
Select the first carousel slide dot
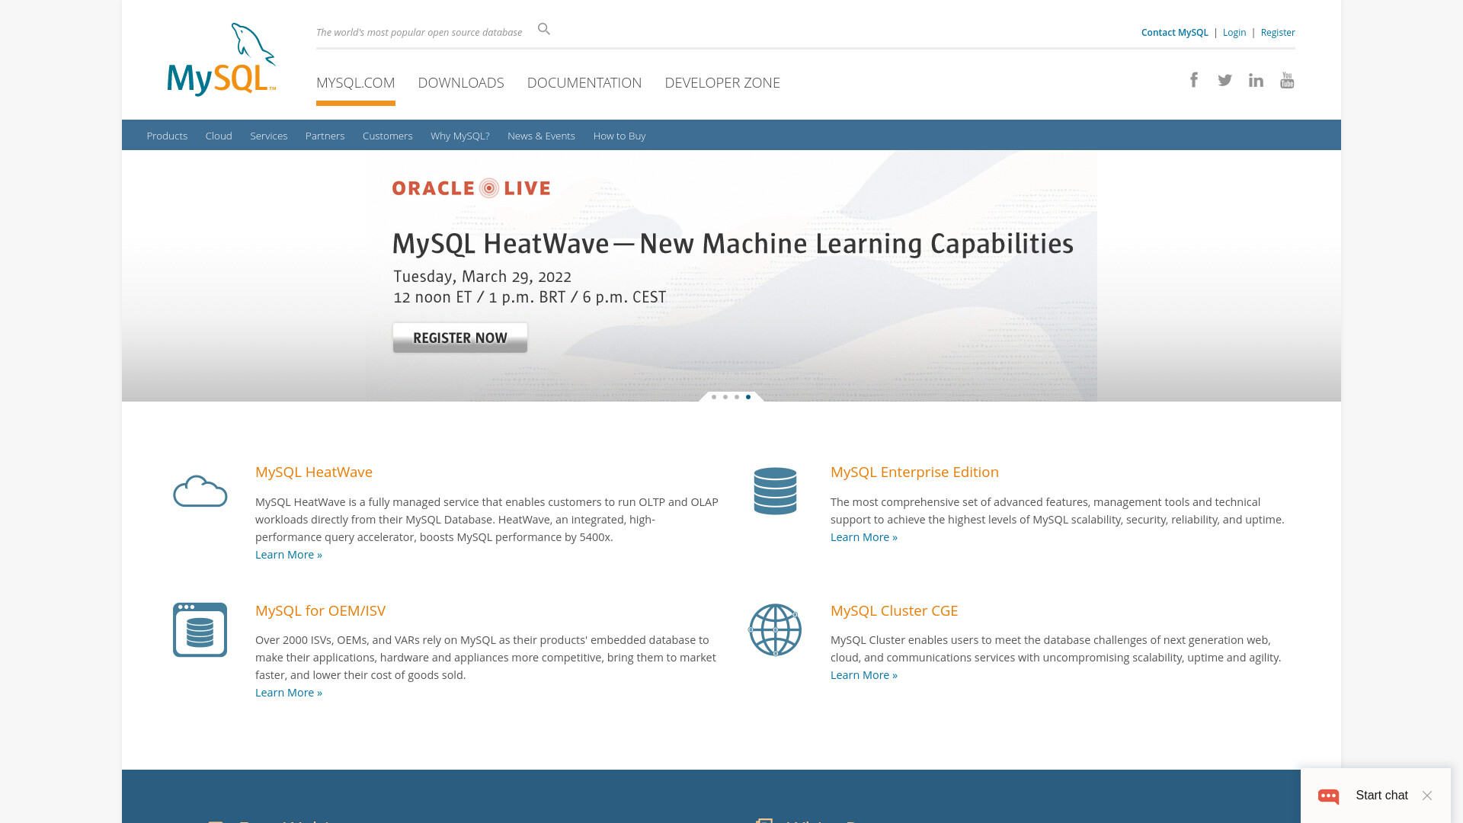(x=714, y=397)
